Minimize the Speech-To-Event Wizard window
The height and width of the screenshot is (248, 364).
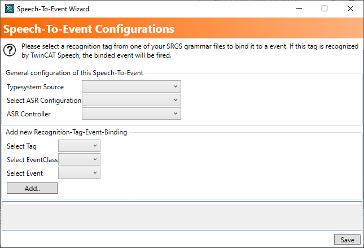coord(299,9)
